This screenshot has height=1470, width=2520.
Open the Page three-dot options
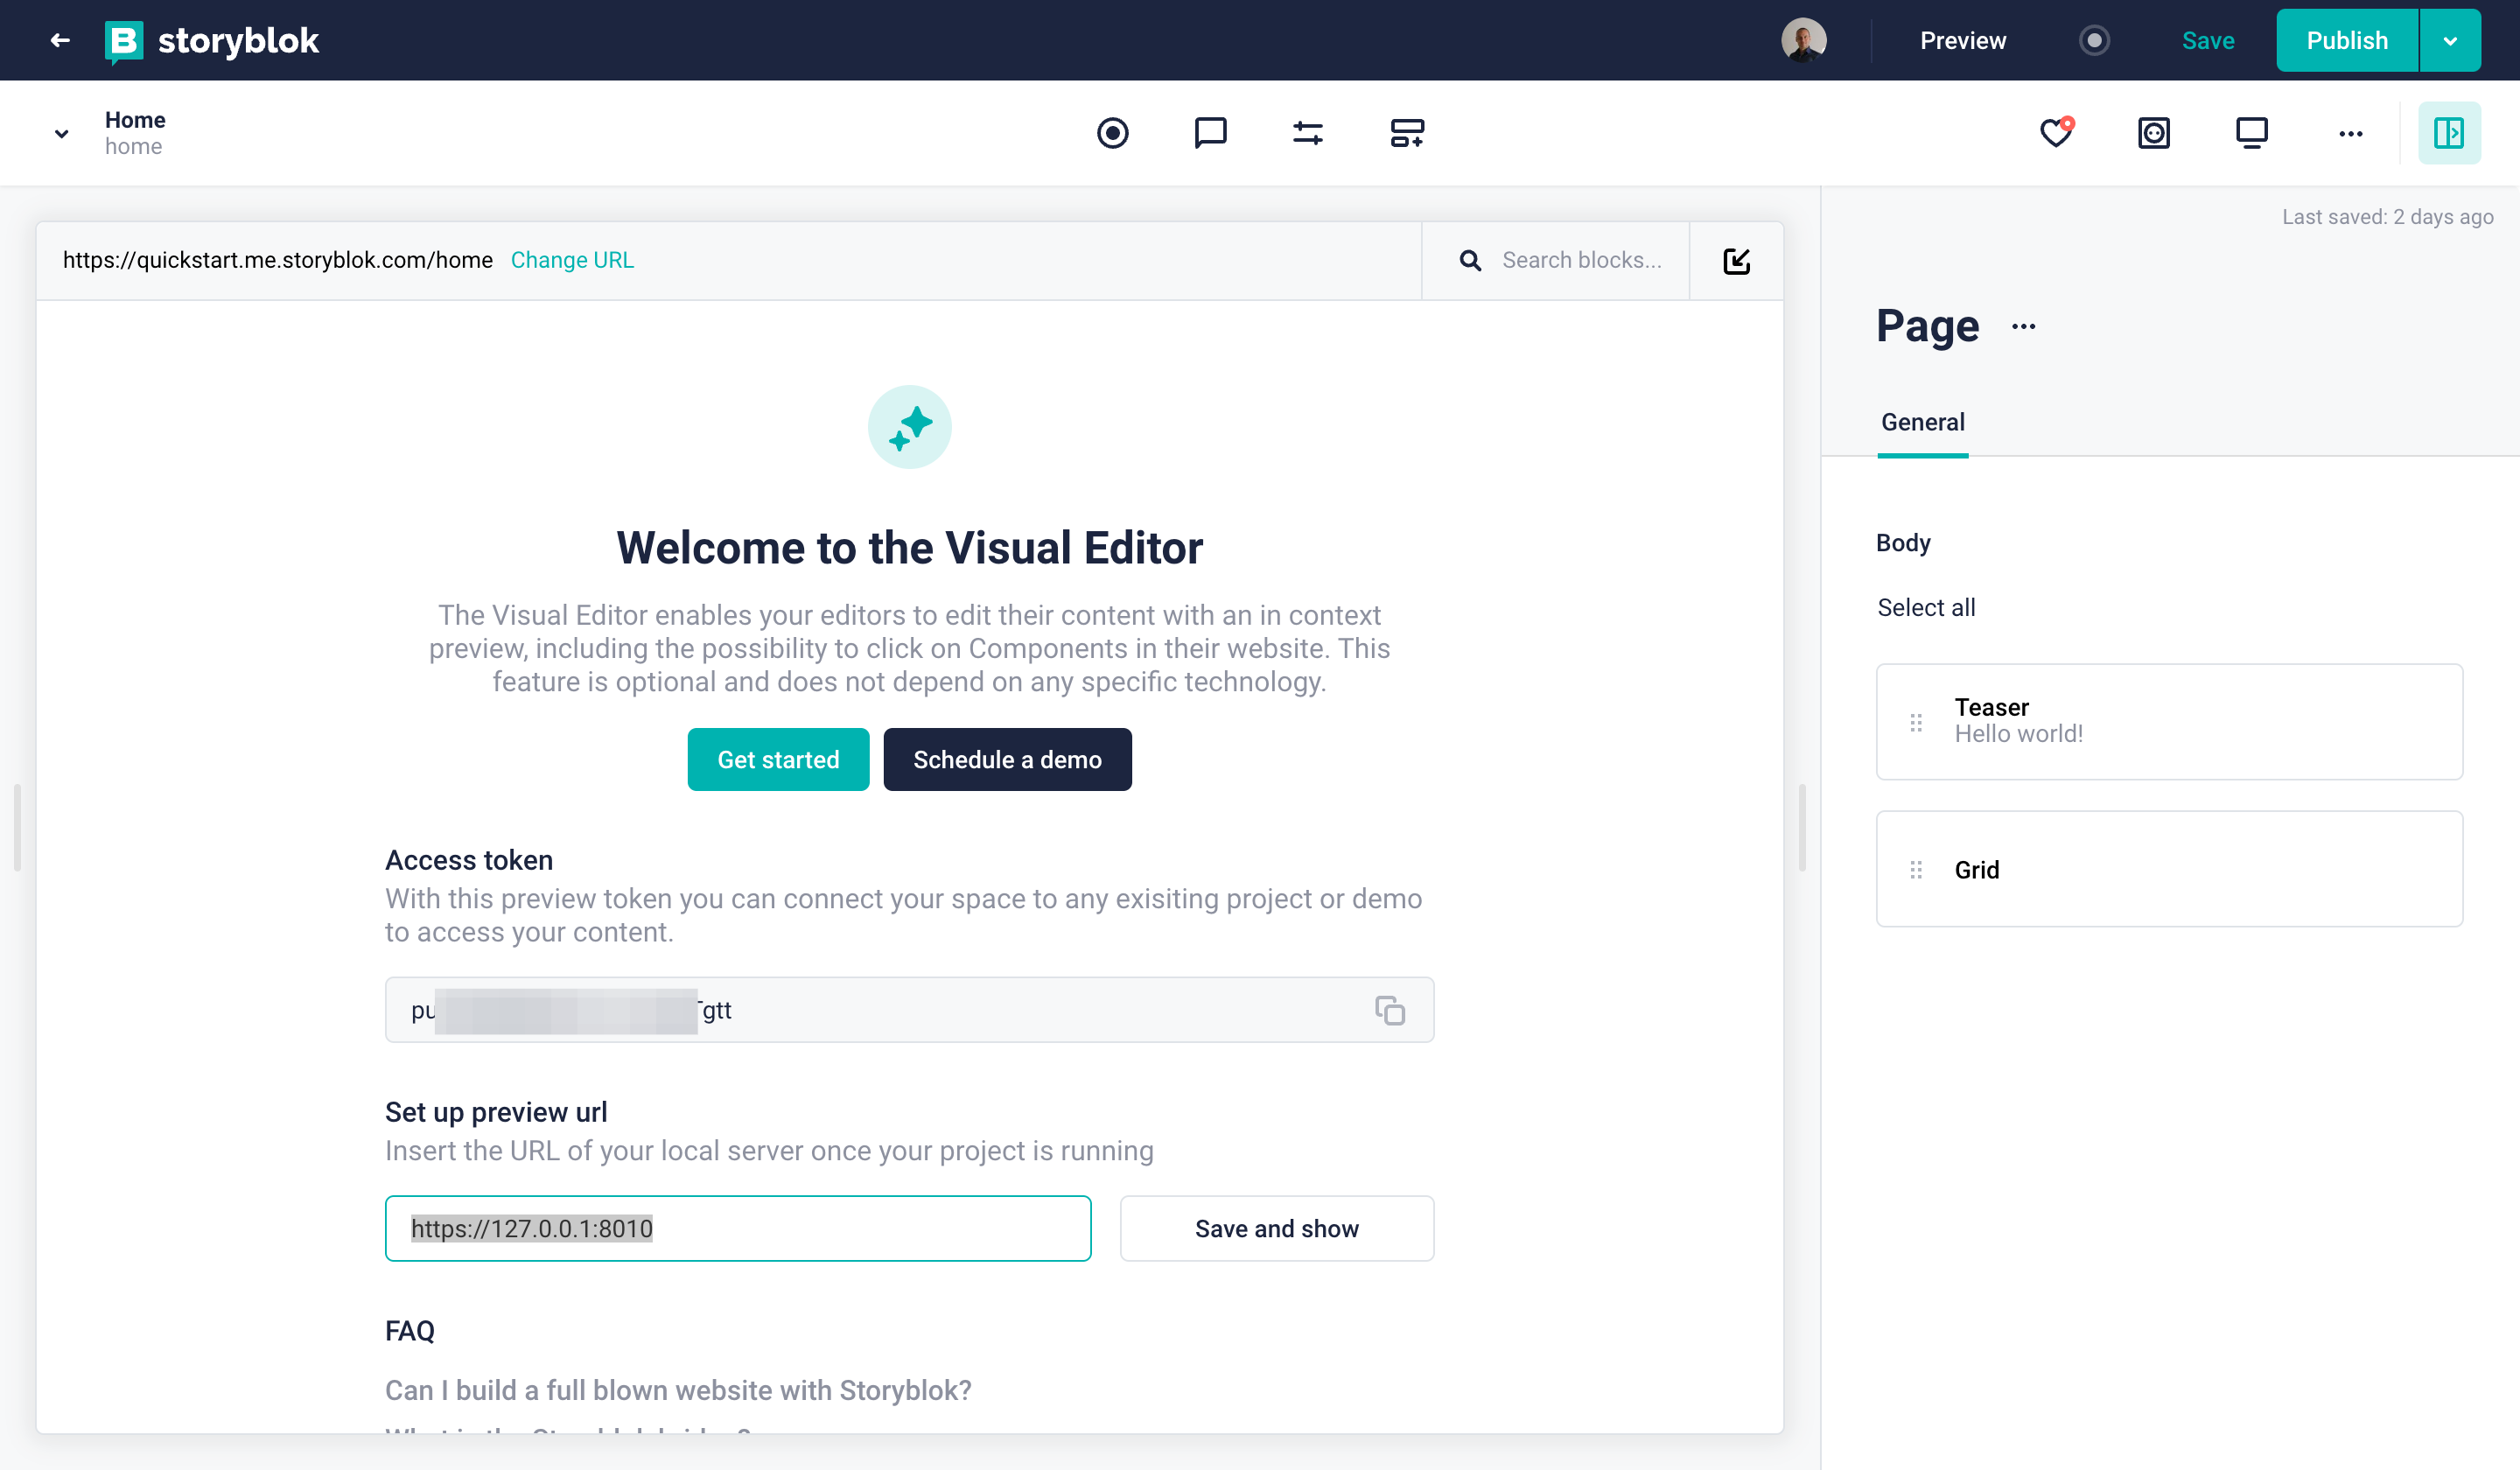coord(2023,327)
